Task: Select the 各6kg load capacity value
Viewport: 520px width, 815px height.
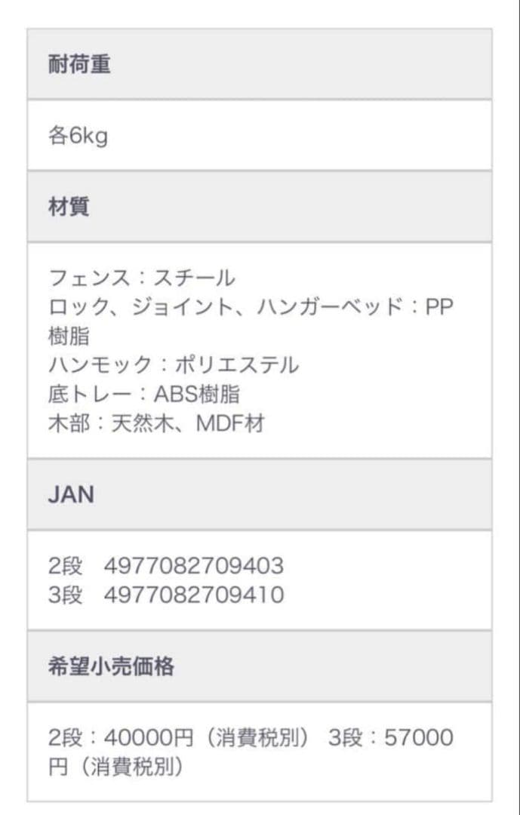Action: [78, 137]
